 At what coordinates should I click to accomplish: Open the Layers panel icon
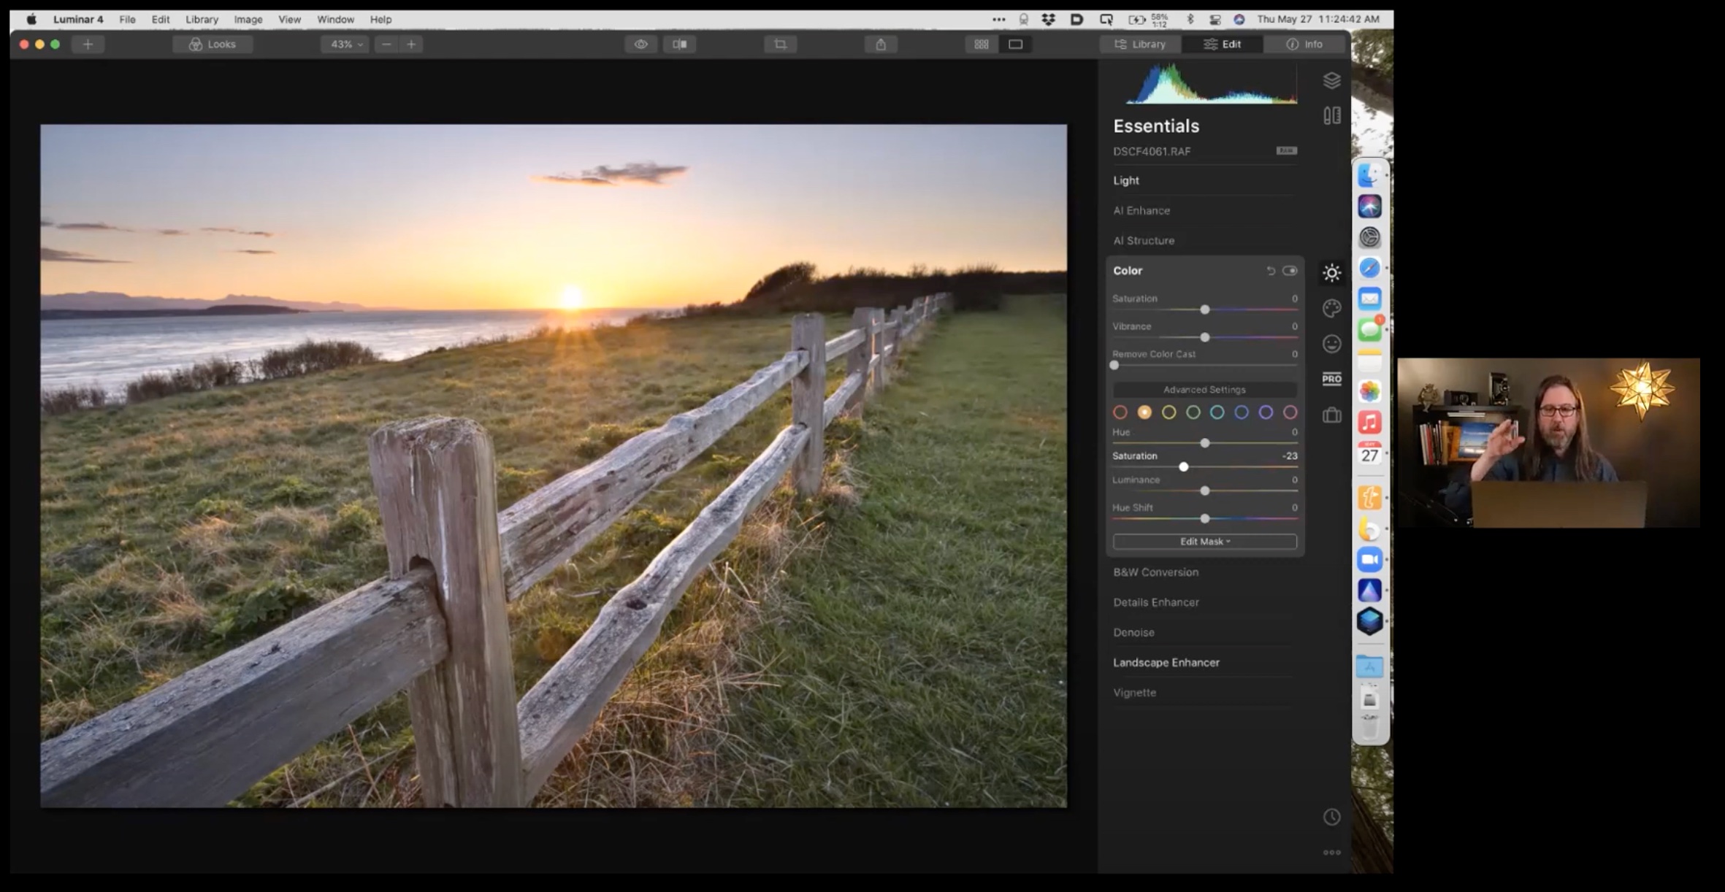[x=1331, y=80]
